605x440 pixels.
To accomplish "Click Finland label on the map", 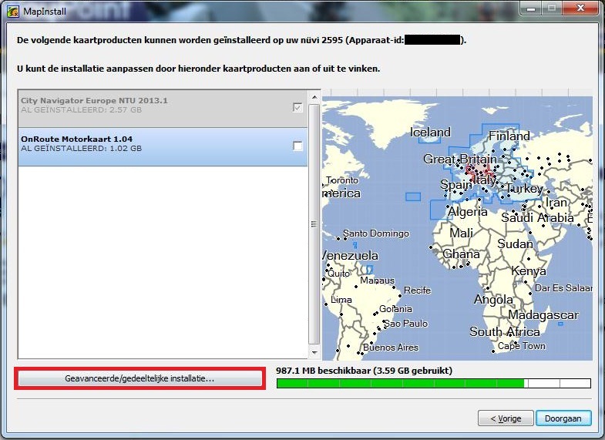I will [x=509, y=136].
